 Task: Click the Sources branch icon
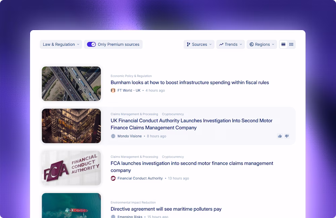188,44
